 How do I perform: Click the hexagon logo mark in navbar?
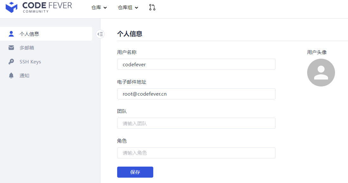pyautogui.click(x=11, y=7)
